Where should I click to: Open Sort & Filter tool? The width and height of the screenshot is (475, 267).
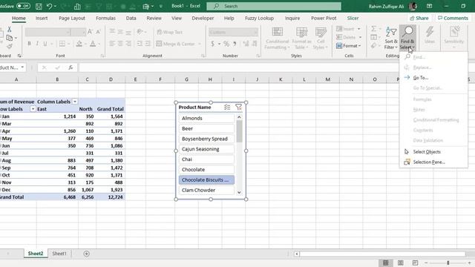point(391,39)
